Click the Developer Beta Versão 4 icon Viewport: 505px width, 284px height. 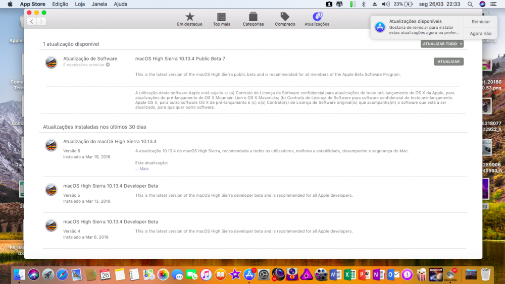pos(51,225)
